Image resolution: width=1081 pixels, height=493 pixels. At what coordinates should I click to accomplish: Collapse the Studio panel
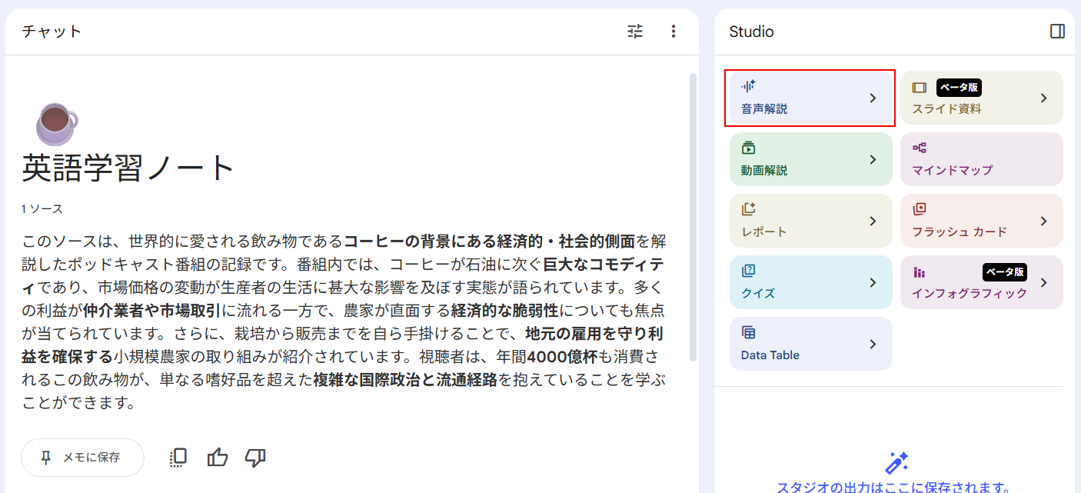[1057, 32]
